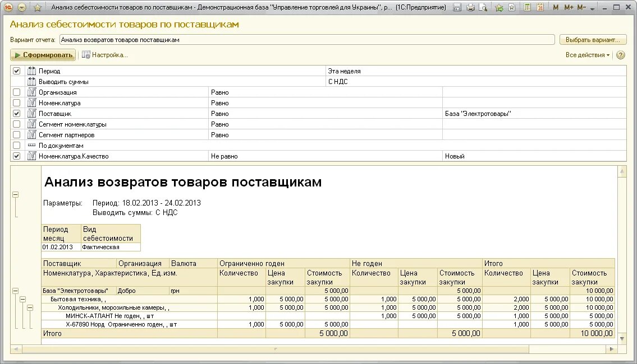
Task: Click the Фактическая cost type cell
Action: click(x=111, y=247)
